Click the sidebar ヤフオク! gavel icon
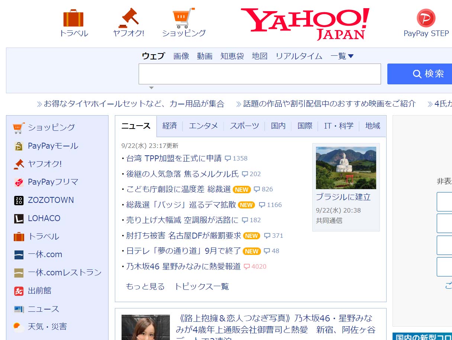The height and width of the screenshot is (340, 452). [x=19, y=164]
